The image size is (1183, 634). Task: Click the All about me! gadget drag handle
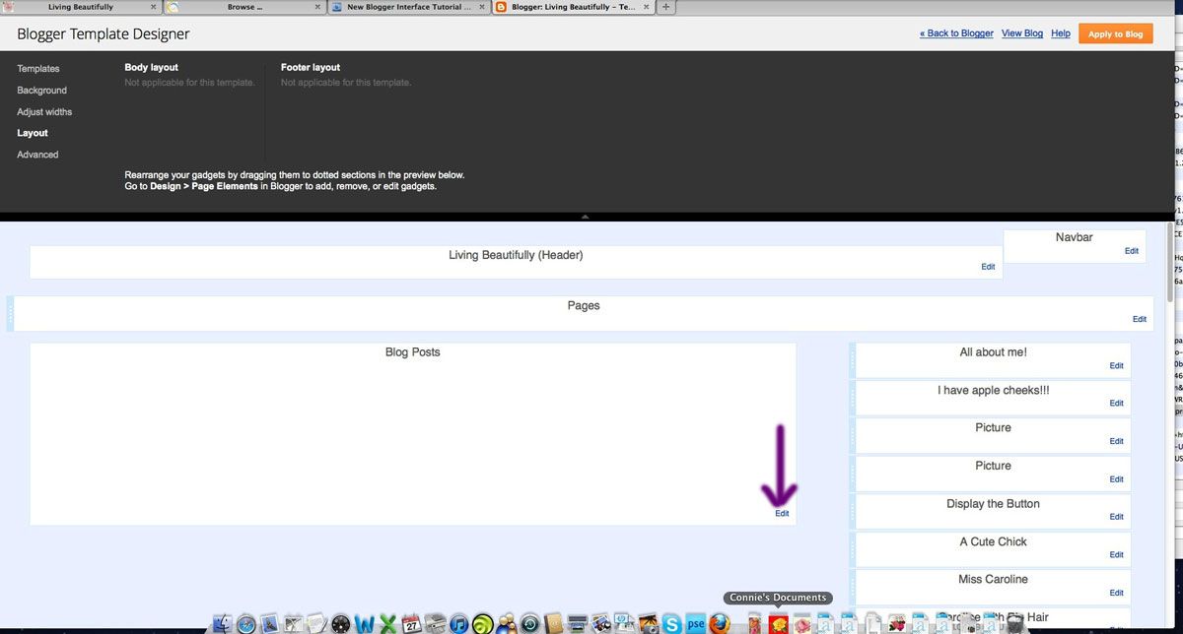(853, 360)
